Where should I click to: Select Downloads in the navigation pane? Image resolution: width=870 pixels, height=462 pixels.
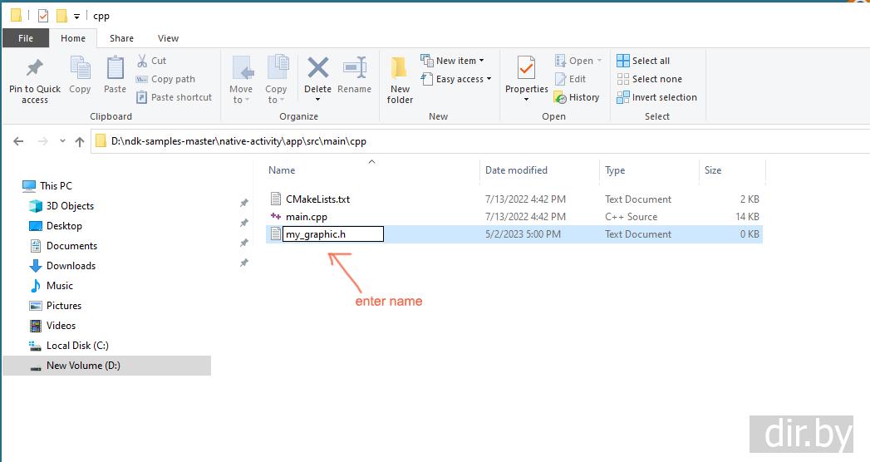[x=71, y=266]
